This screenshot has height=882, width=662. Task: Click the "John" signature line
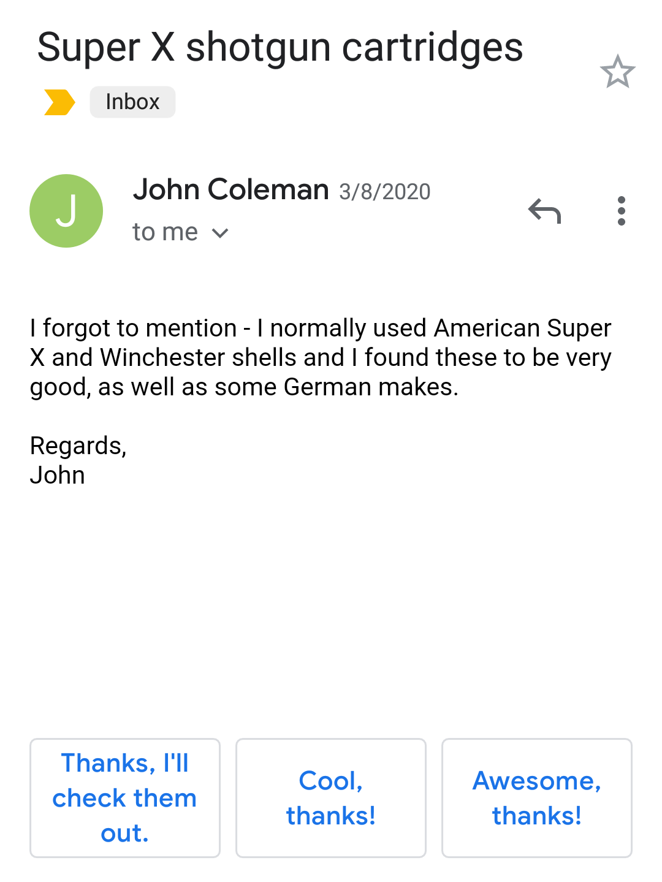point(58,475)
